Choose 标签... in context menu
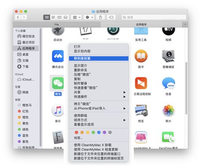This screenshot has width=201, height=166. point(99,138)
